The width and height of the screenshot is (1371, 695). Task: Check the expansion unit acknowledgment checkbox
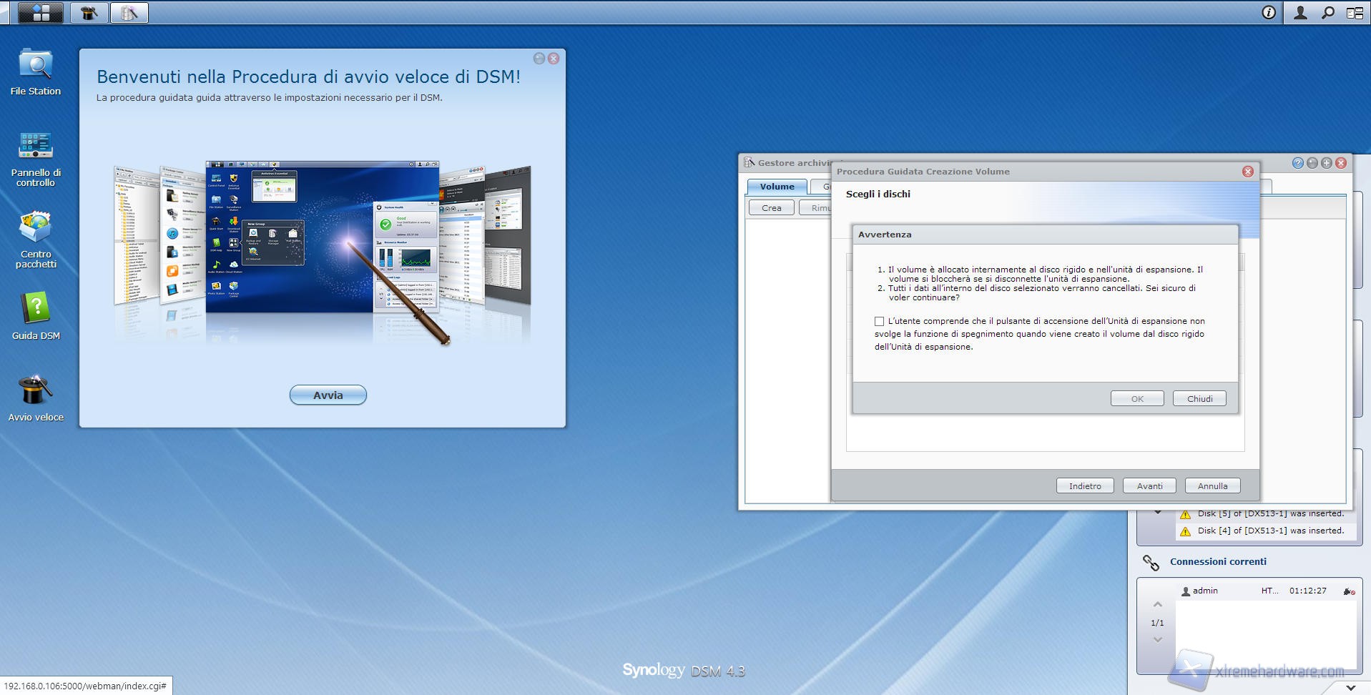(879, 322)
